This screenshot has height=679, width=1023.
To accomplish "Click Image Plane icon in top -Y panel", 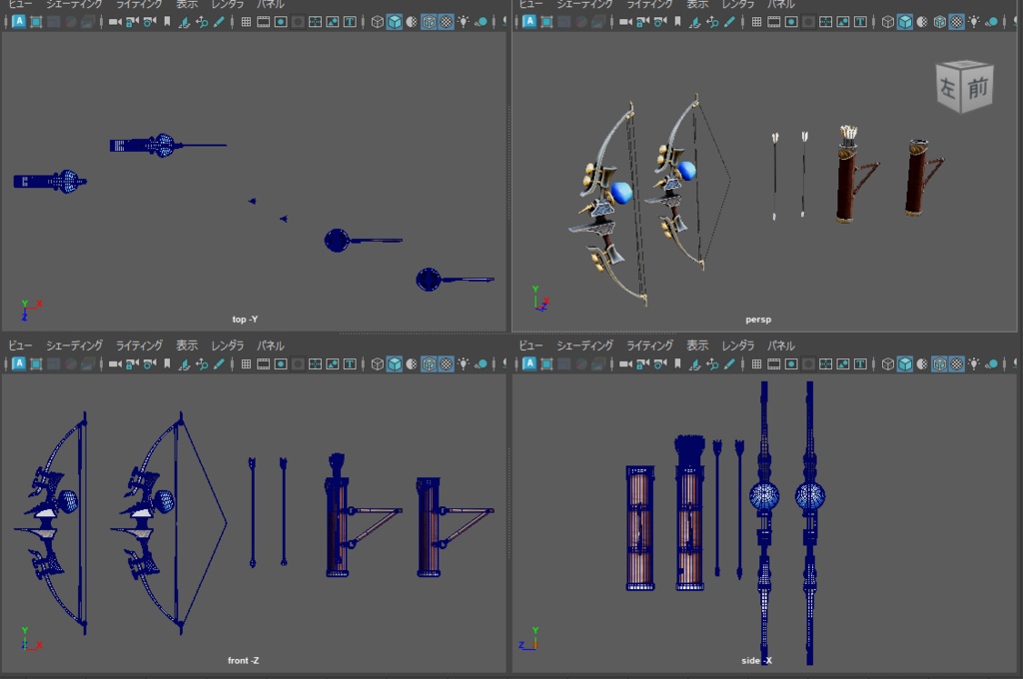I will tap(185, 22).
